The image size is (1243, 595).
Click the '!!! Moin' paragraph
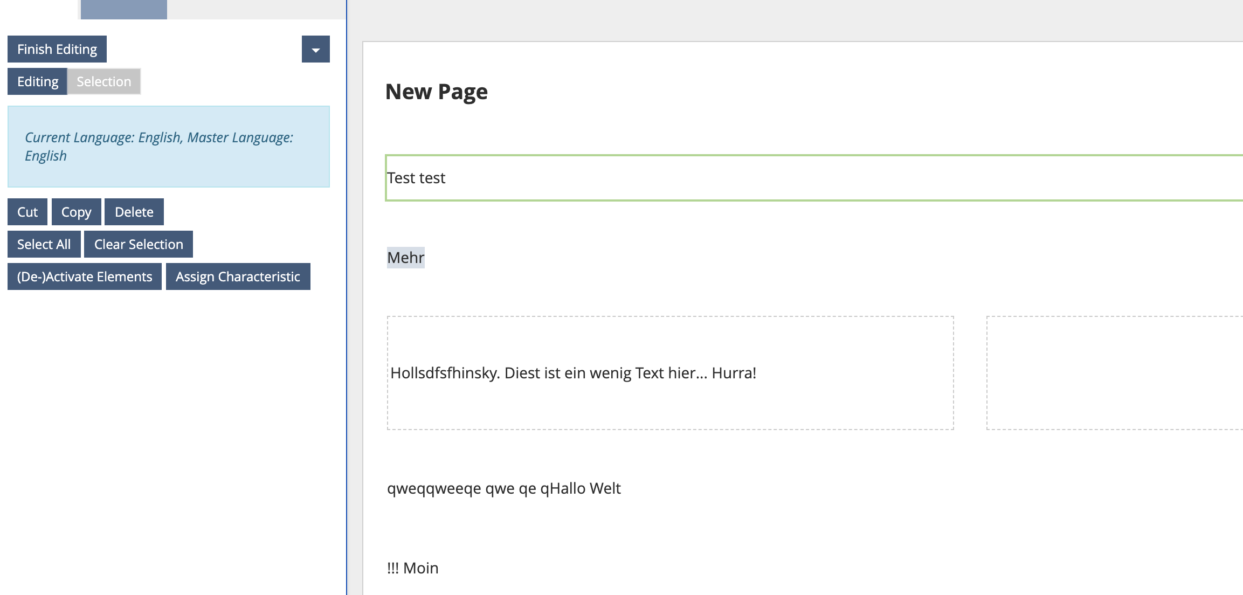tap(412, 568)
